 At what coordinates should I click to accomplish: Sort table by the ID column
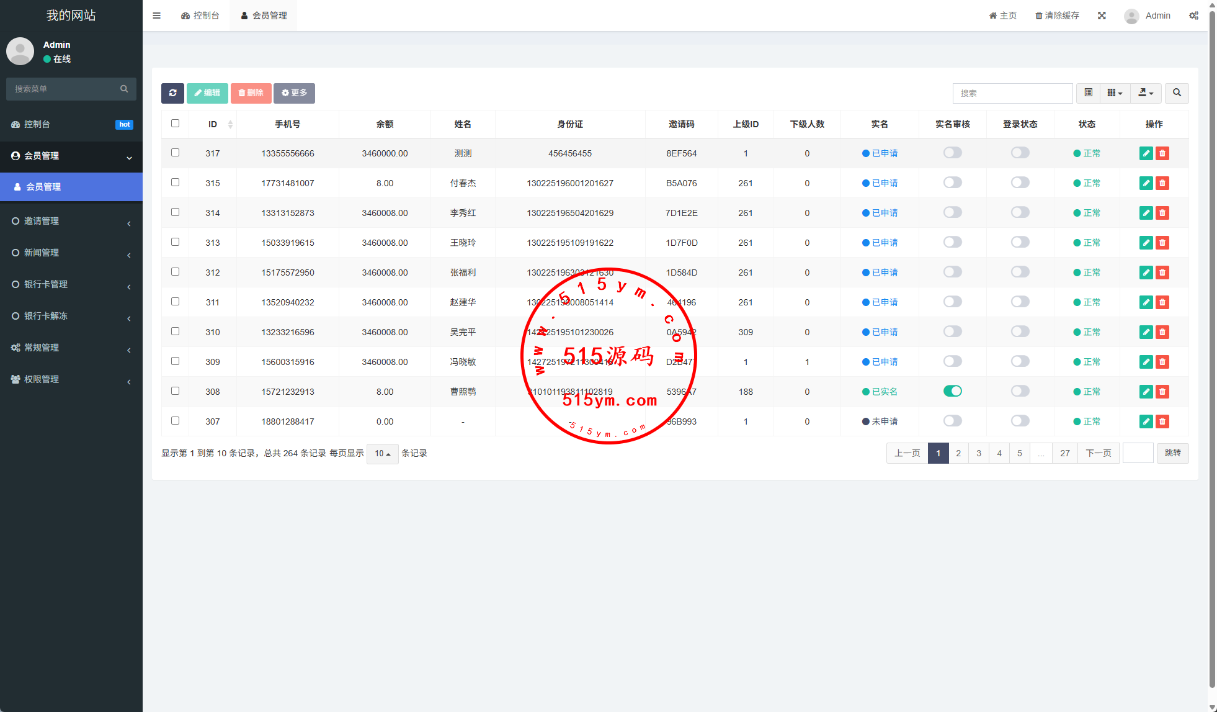(x=213, y=124)
